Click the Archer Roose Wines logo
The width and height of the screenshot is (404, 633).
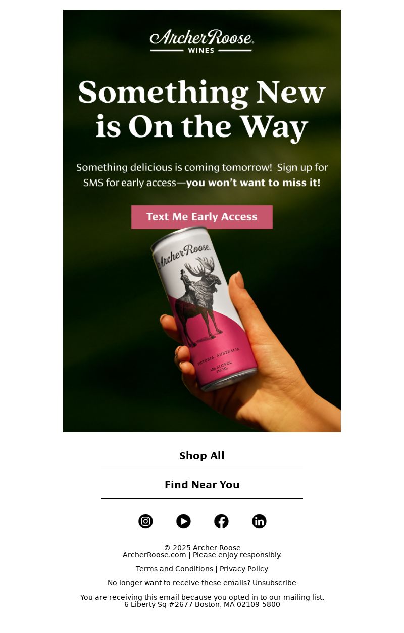[x=201, y=41]
